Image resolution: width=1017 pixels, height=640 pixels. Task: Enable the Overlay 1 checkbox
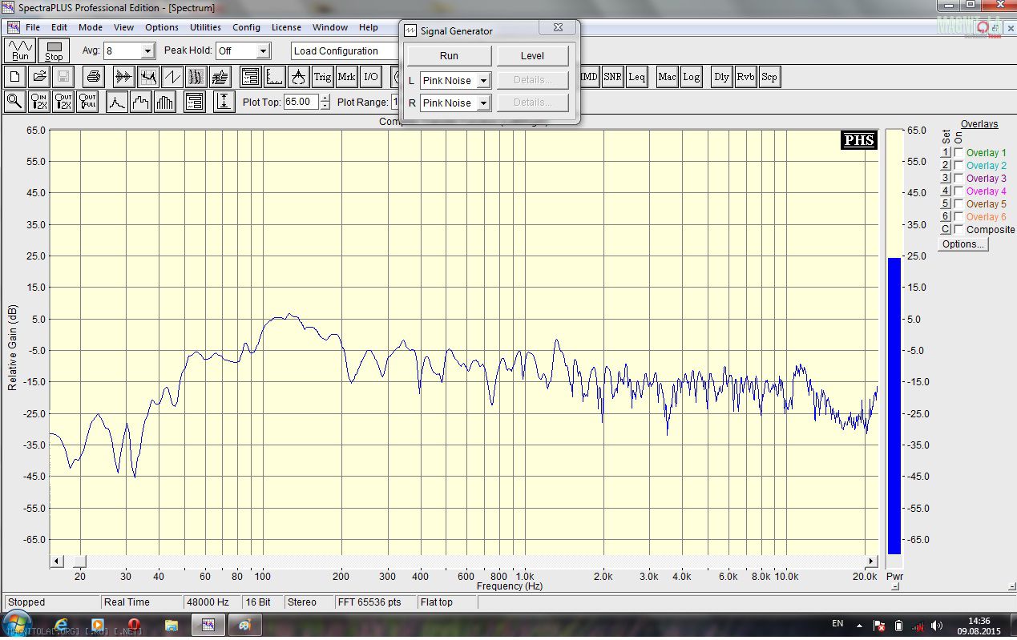(958, 153)
